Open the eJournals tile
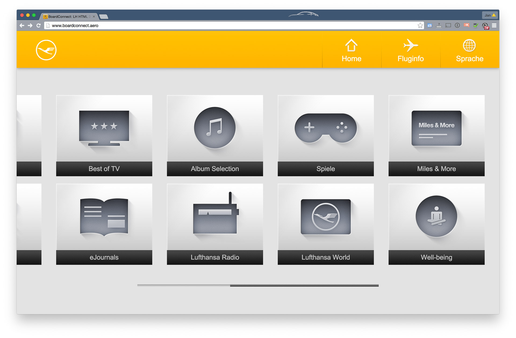The image size is (516, 338). [104, 224]
